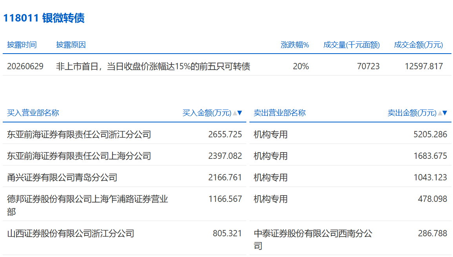Screen dimensions: 453x257
Task: Select the 披露原因 header
Action: point(71,45)
